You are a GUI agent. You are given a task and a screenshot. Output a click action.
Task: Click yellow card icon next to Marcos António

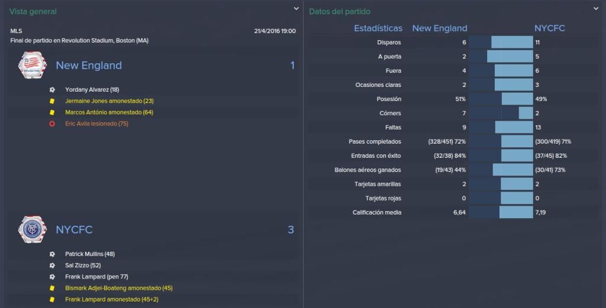(x=52, y=112)
